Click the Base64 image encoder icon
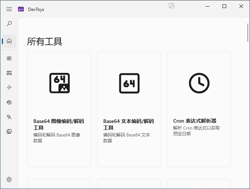 click(59, 83)
